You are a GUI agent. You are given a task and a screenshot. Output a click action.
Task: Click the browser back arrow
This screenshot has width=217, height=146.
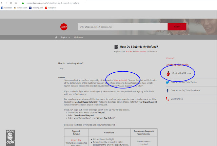(2, 3)
